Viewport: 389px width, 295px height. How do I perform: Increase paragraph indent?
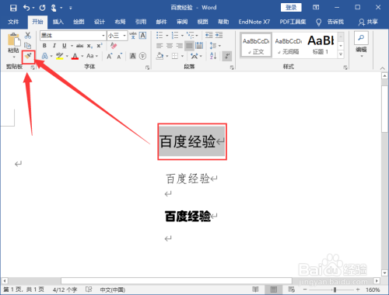[219, 35]
